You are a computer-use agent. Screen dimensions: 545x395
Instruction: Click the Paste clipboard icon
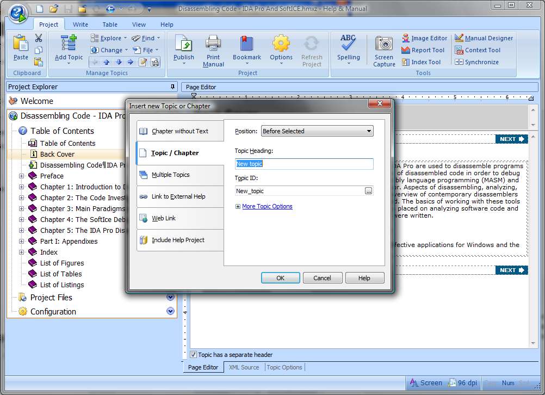click(x=21, y=44)
